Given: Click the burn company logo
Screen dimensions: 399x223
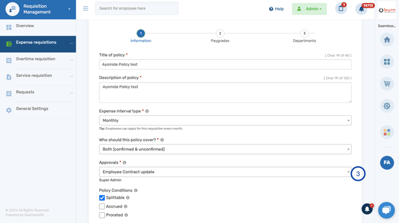Looking at the screenshot, I should [x=386, y=10].
